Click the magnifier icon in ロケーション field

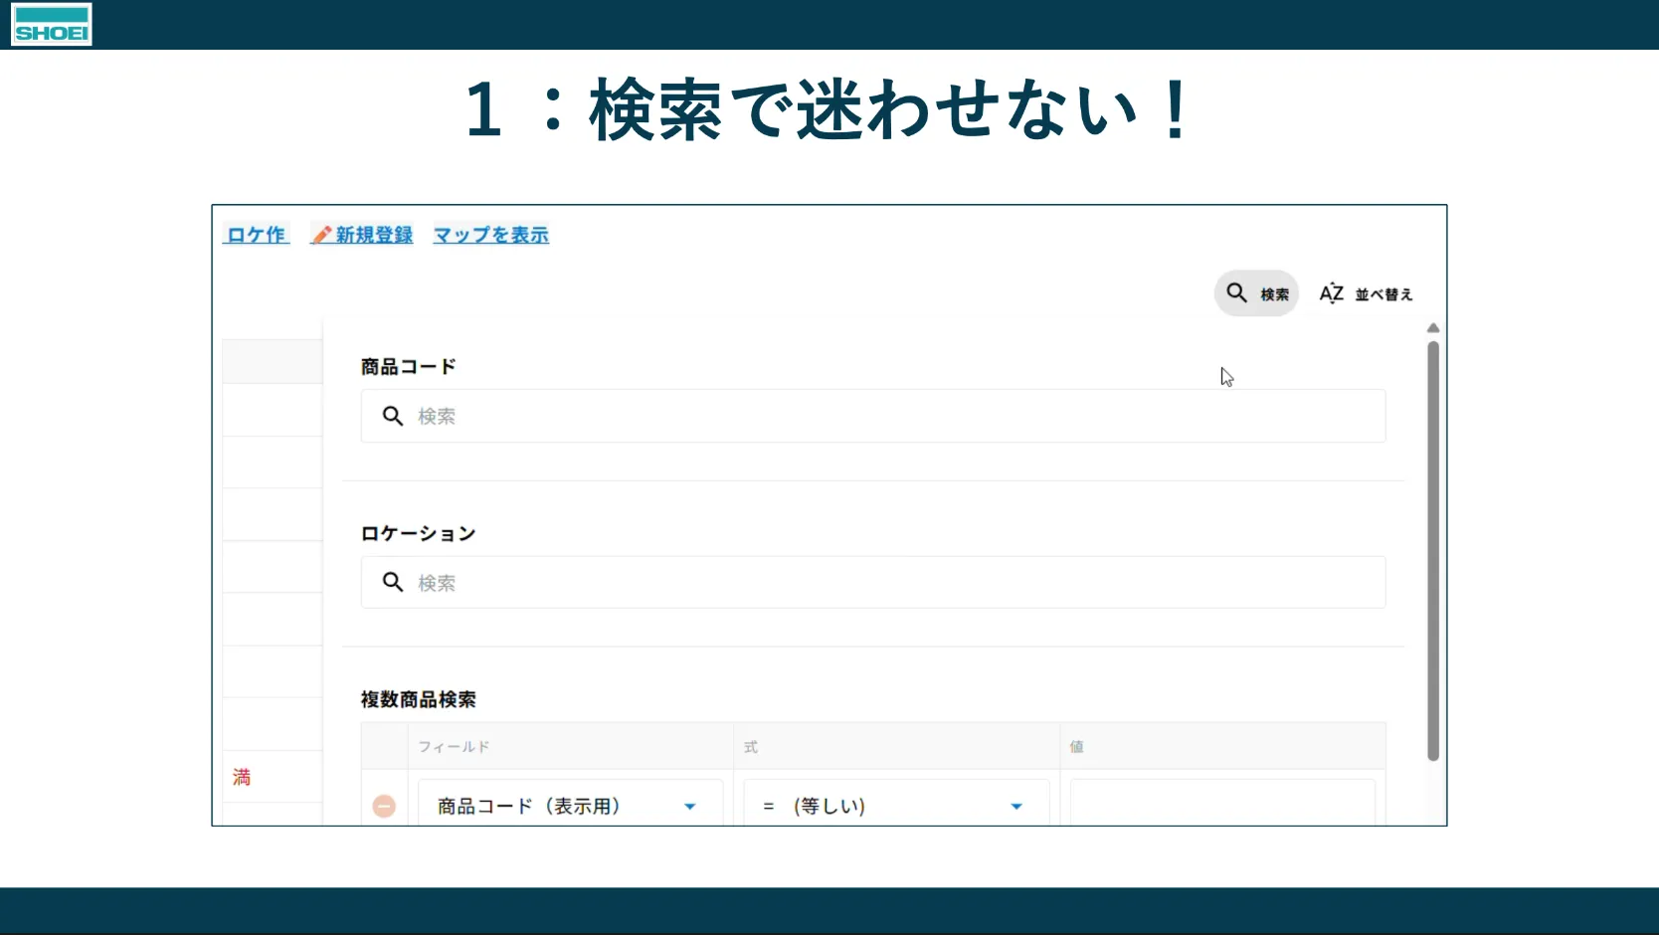pos(393,582)
